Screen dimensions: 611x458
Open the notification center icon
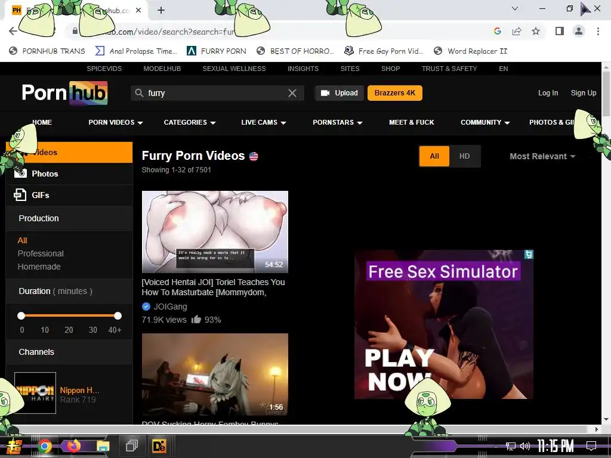coord(591,446)
